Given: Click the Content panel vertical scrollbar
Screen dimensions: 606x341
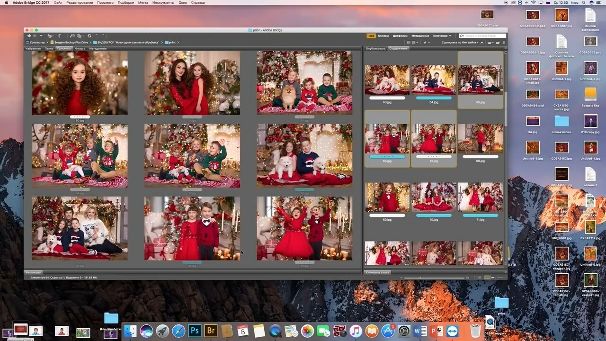Looking at the screenshot, I should click(x=505, y=109).
